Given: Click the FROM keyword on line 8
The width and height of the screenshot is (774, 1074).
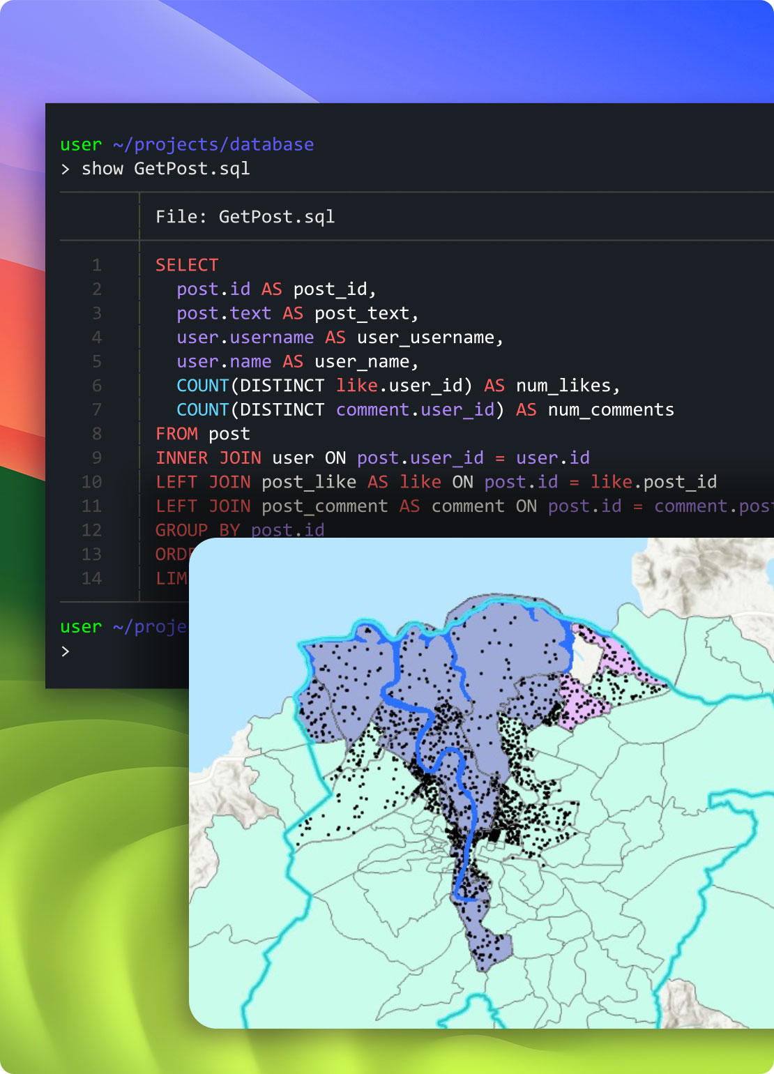Looking at the screenshot, I should pyautogui.click(x=176, y=434).
